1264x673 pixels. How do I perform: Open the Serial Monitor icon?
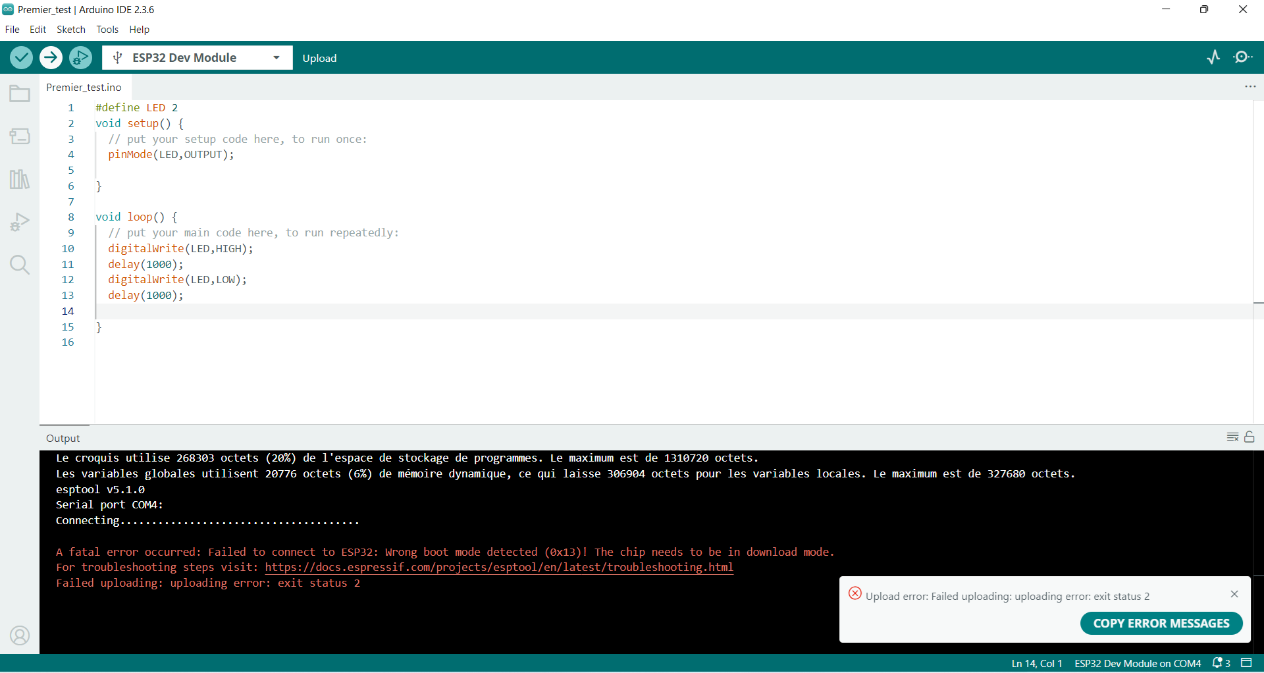tap(1243, 57)
